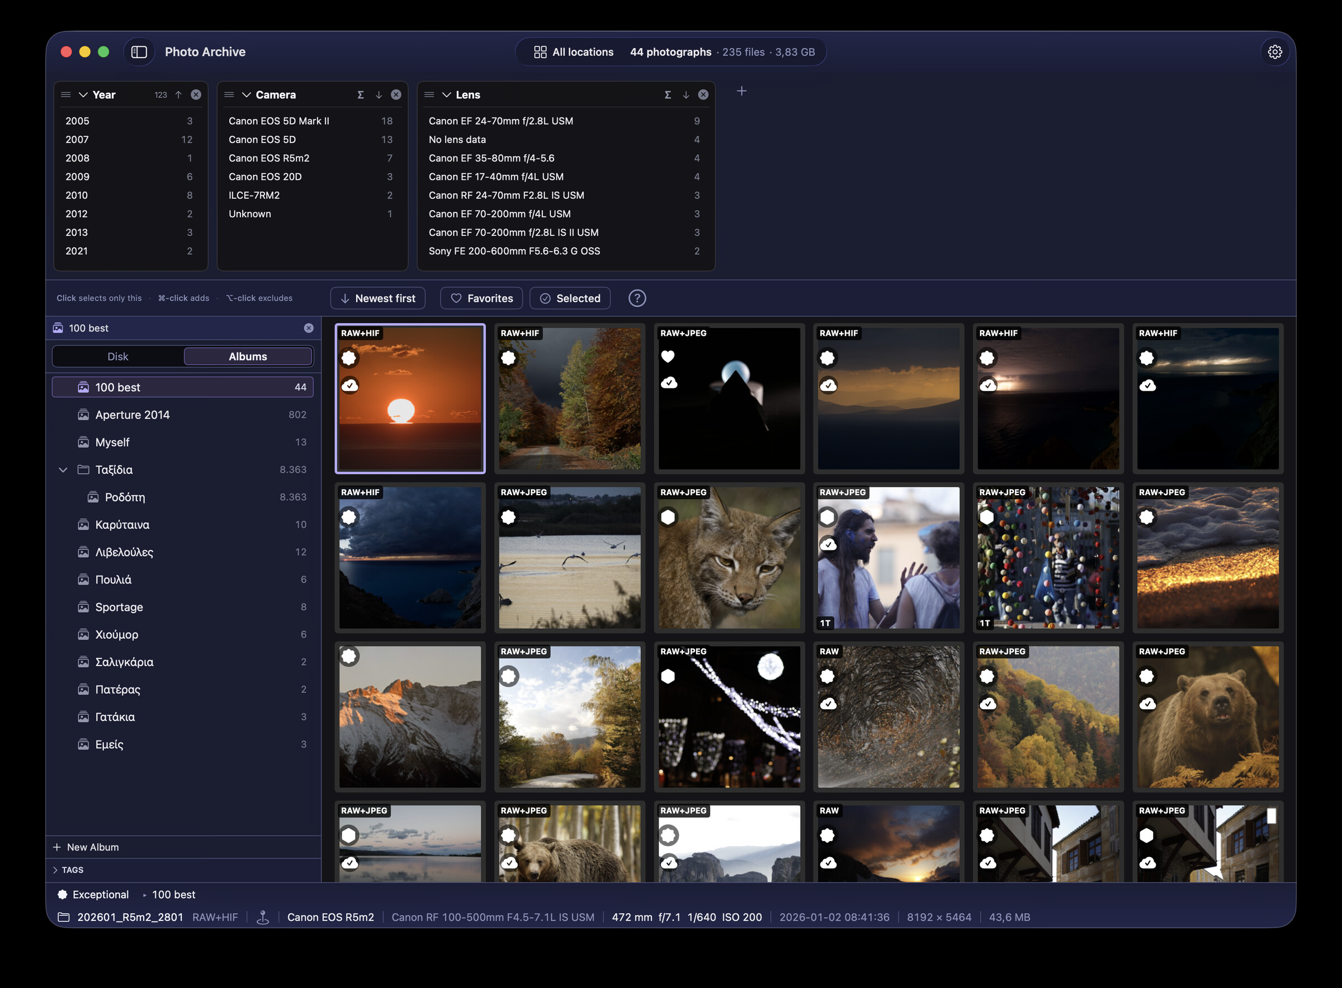Create a New Album

[x=86, y=847]
